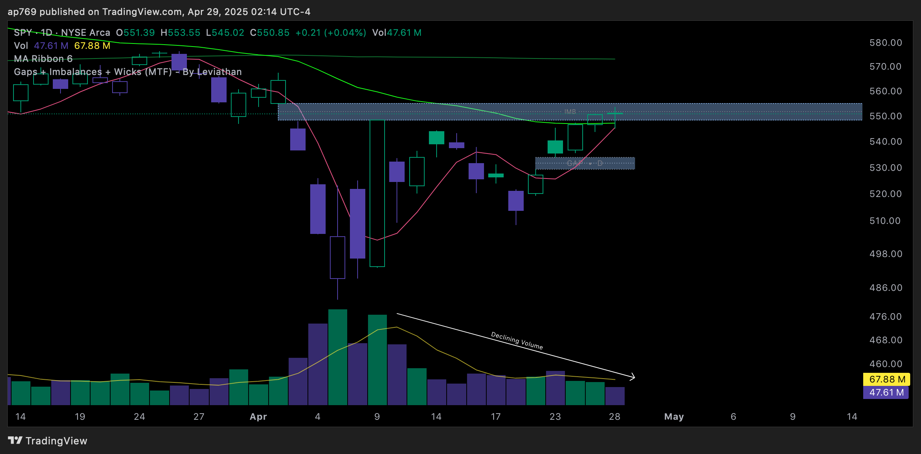Click the Vol indicator legend label
The width and height of the screenshot is (921, 454).
coord(21,46)
